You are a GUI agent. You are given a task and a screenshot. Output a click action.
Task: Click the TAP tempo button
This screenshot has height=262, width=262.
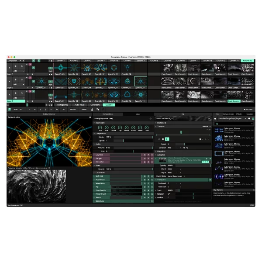coord(63,110)
